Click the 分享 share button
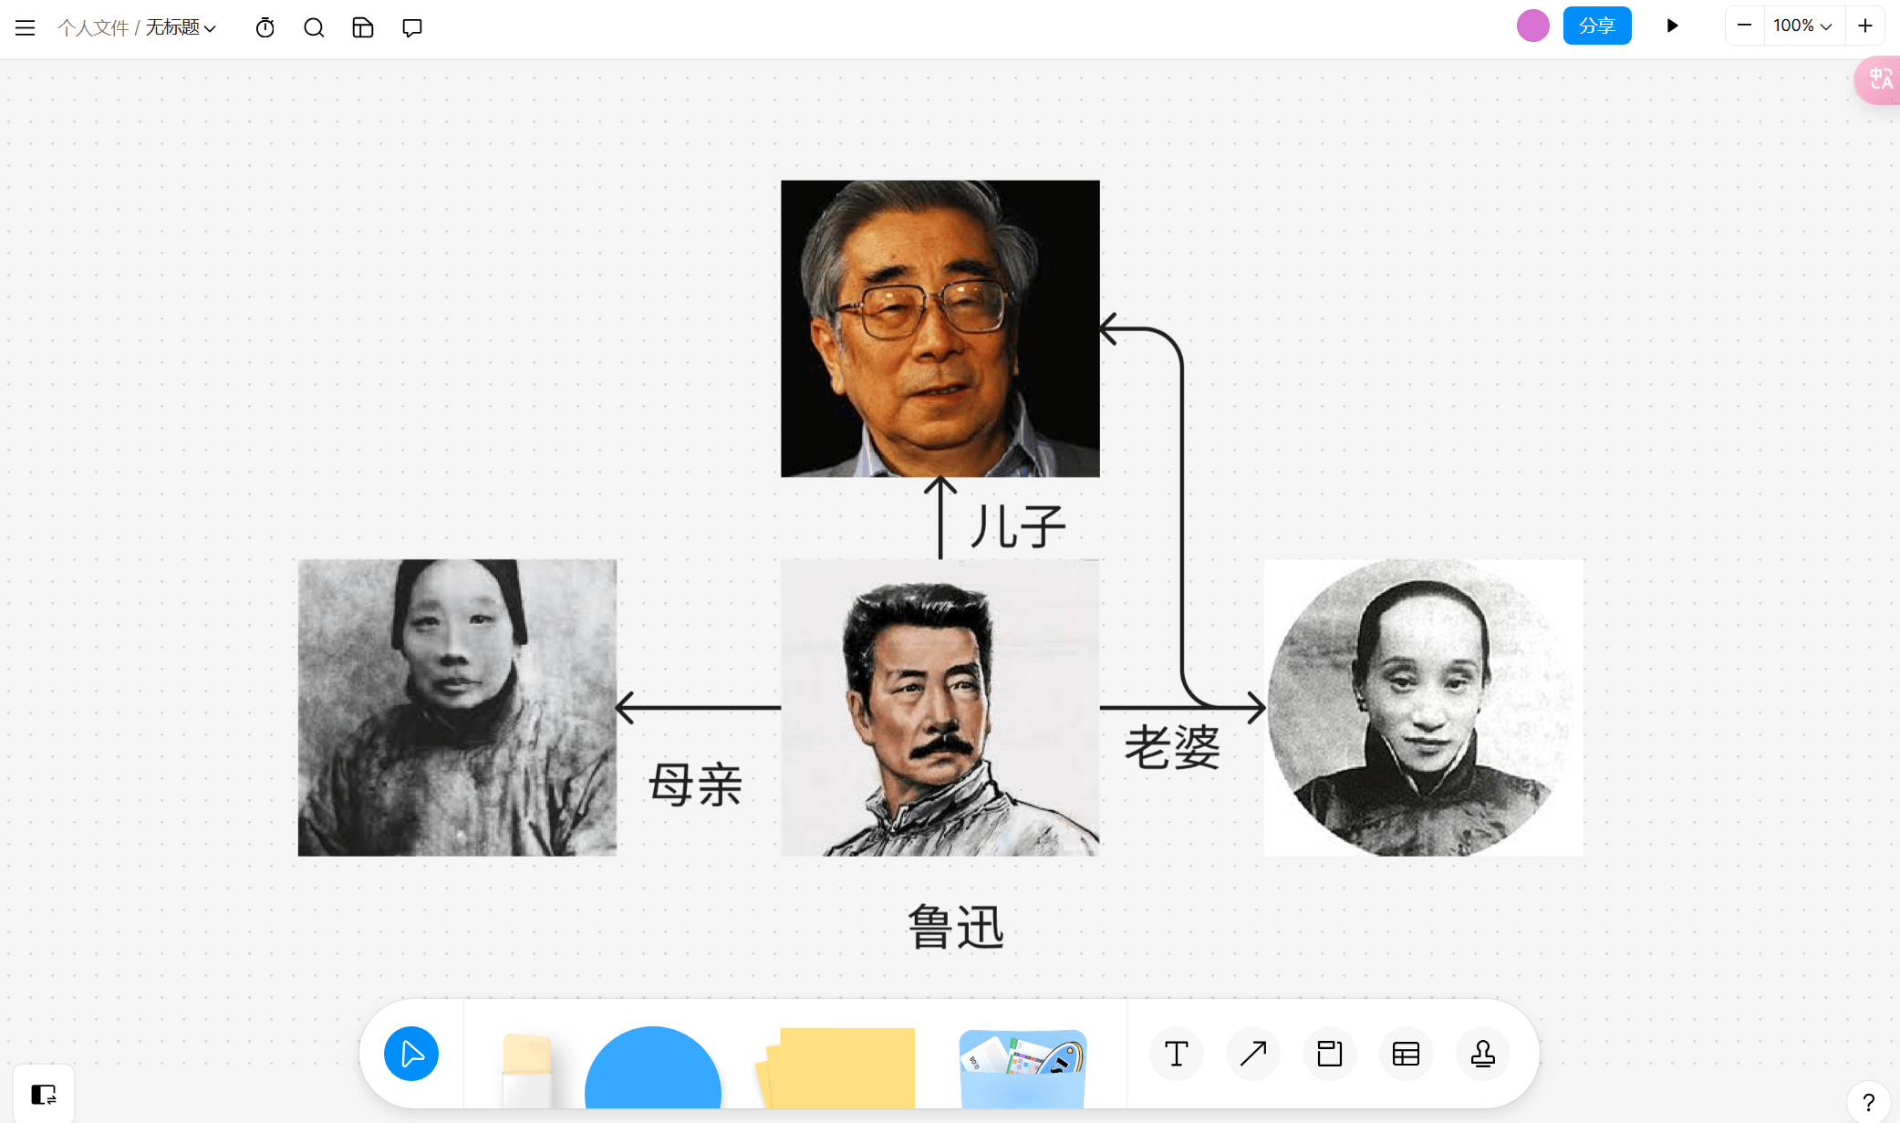Viewport: 1900px width, 1123px height. coord(1597,26)
